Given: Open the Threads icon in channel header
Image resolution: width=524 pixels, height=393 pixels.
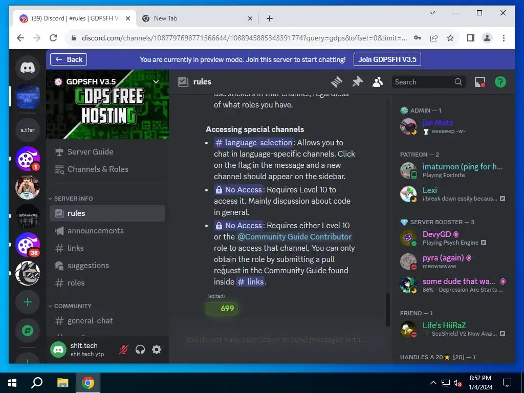Looking at the screenshot, I should tap(337, 82).
